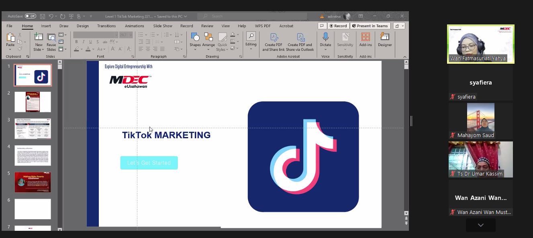Click Create PDF and Share via Outlook

coord(300,42)
